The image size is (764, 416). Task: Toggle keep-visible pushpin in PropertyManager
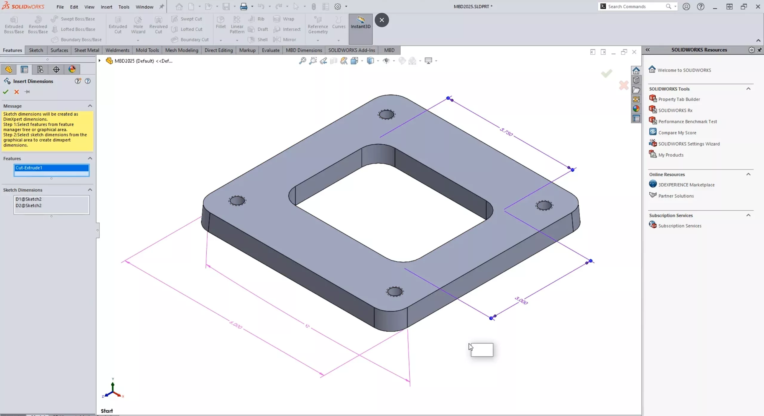pyautogui.click(x=27, y=92)
